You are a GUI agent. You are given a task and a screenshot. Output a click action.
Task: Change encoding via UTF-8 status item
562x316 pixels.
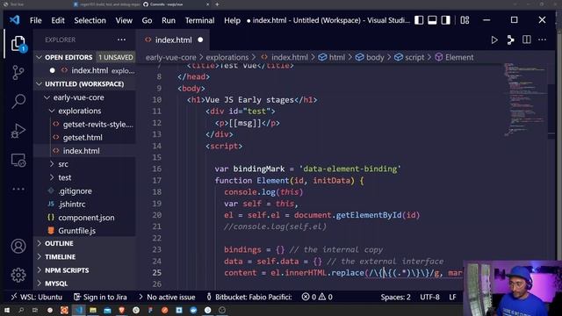[x=429, y=297]
